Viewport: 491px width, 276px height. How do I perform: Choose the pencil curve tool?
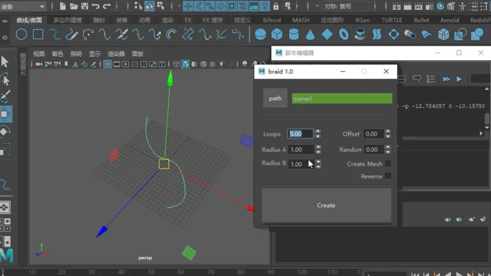(x=71, y=35)
